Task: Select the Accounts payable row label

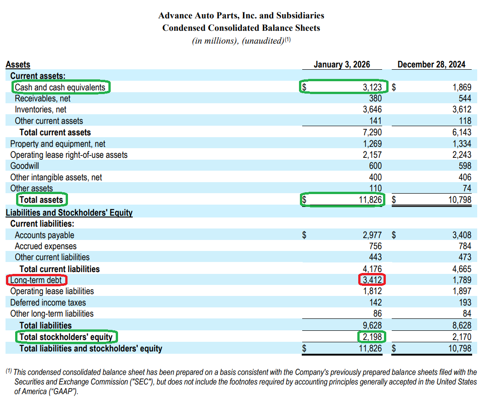Action: pyautogui.click(x=44, y=235)
